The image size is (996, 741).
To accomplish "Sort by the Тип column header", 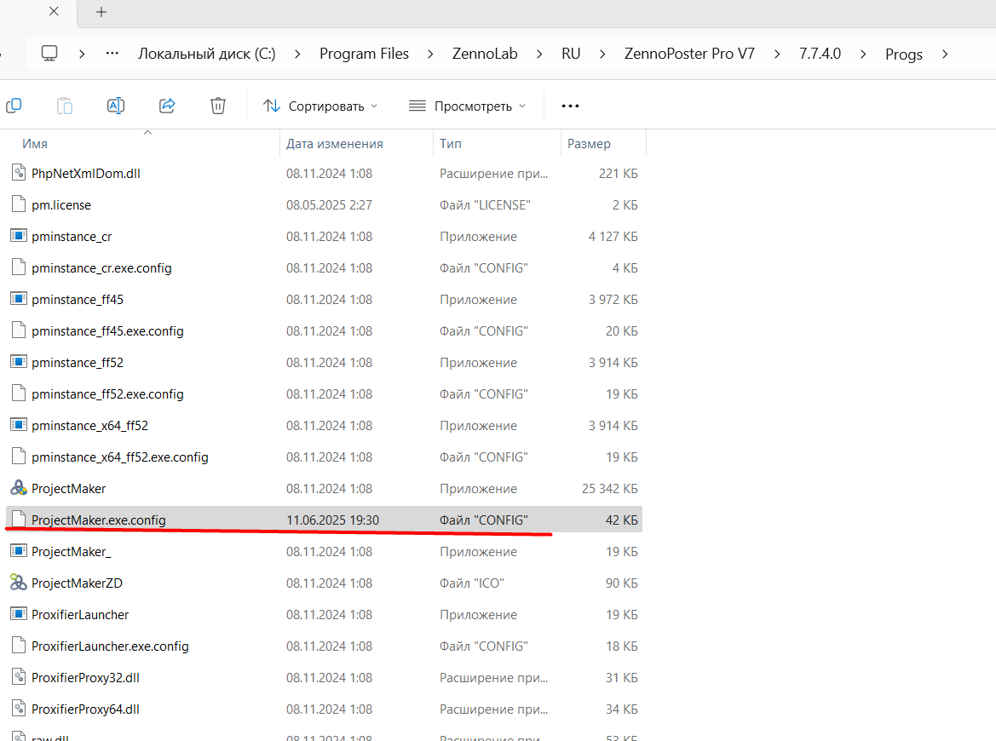I will pos(451,143).
